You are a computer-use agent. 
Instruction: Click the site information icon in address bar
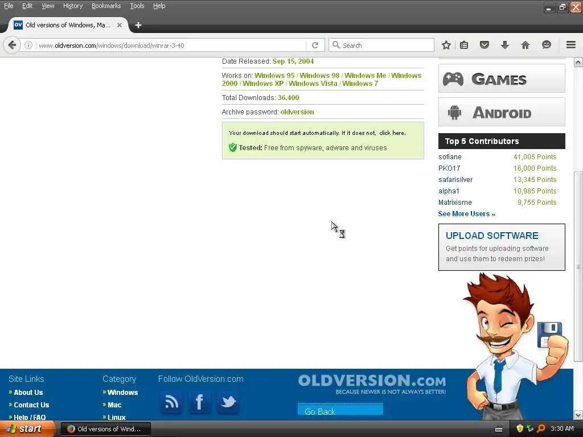(x=28, y=46)
